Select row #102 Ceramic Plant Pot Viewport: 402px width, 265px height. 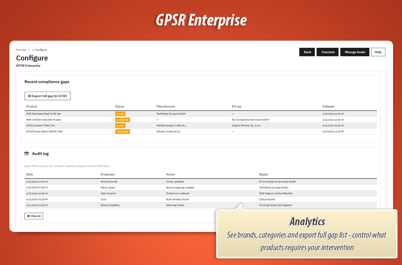pyautogui.click(x=201, y=126)
